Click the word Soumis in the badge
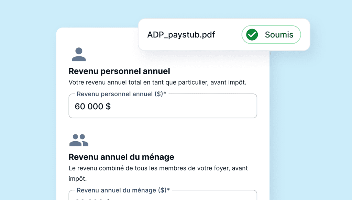352x200 pixels. [279, 35]
